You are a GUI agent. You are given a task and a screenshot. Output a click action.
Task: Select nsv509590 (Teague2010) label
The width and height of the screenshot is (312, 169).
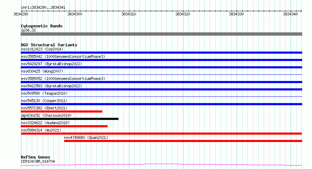click(44, 93)
